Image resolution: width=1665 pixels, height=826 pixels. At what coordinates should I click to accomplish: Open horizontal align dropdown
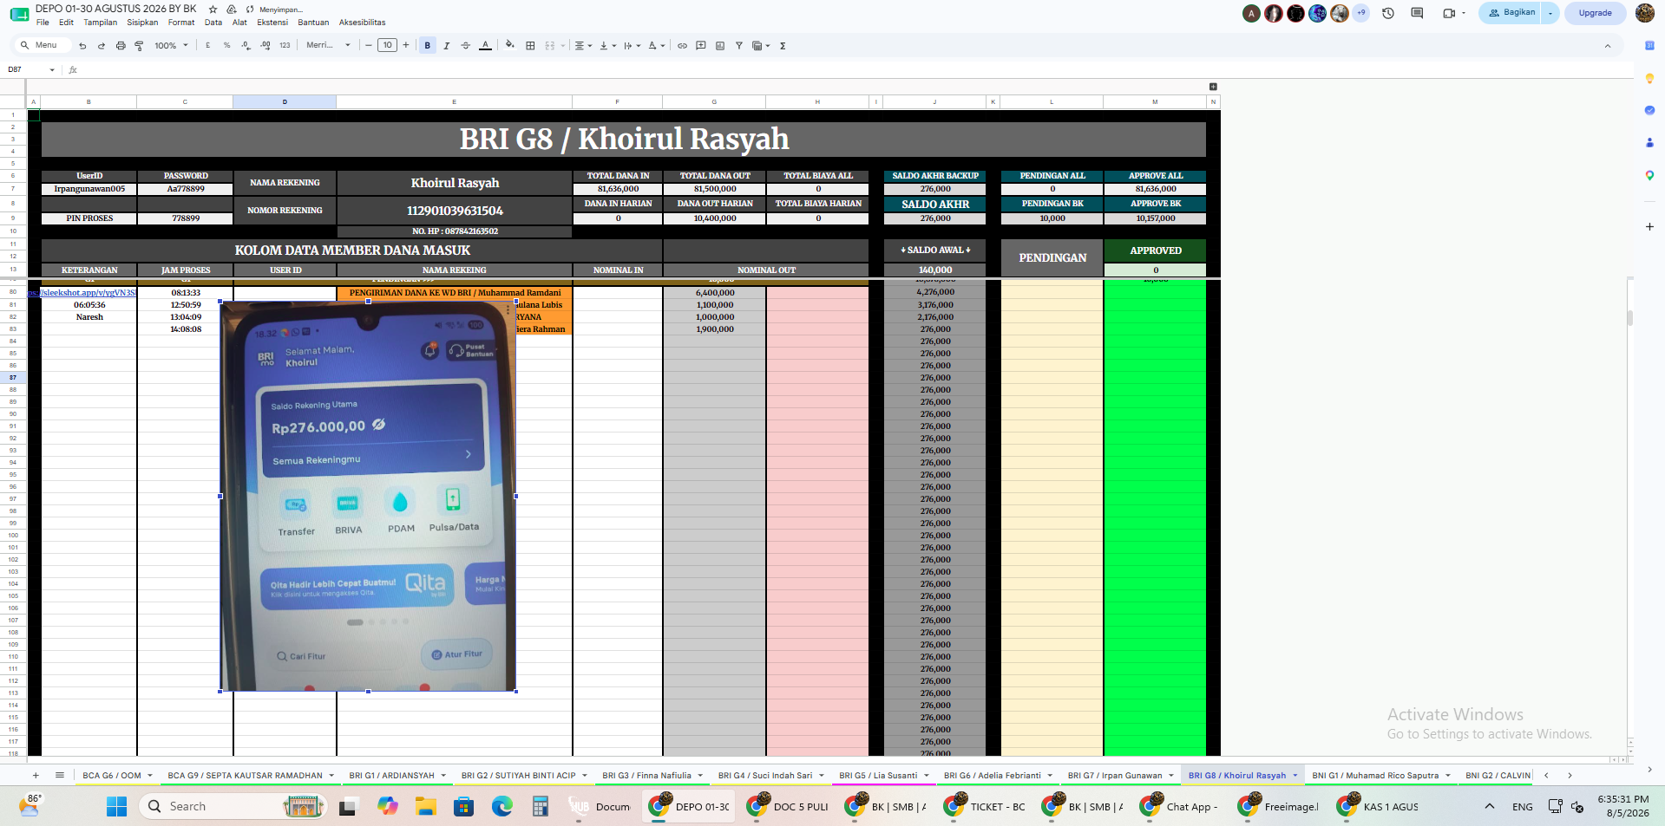tap(583, 46)
